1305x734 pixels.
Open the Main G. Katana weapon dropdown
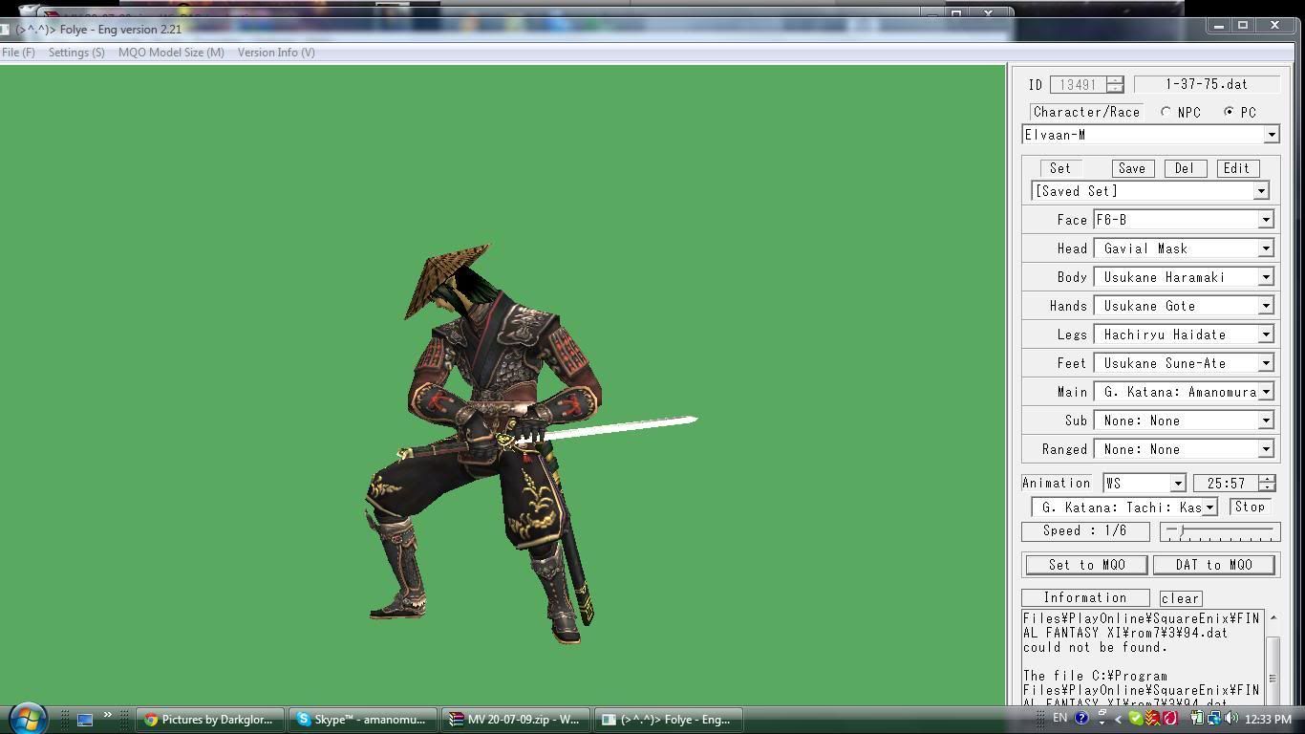point(1265,392)
